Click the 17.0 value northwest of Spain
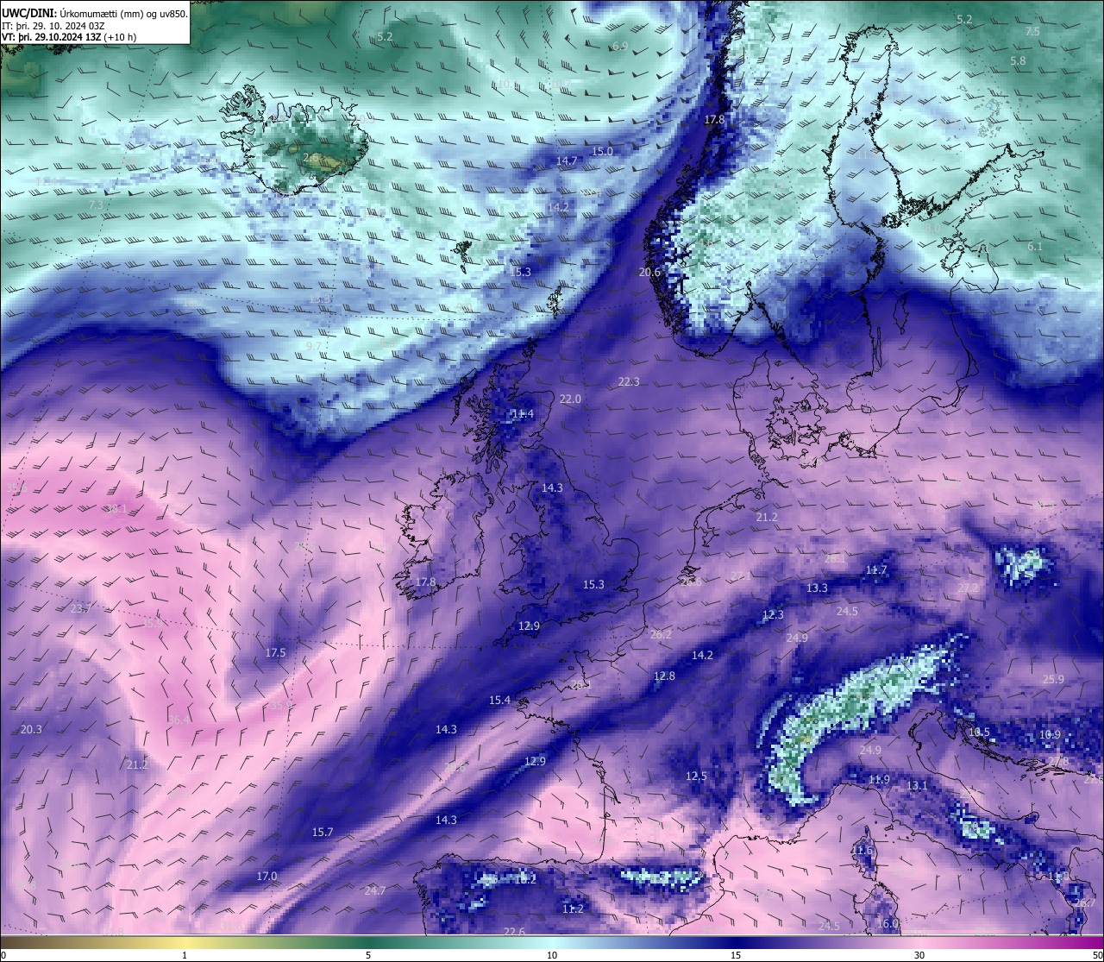This screenshot has height=962, width=1104. click(267, 877)
